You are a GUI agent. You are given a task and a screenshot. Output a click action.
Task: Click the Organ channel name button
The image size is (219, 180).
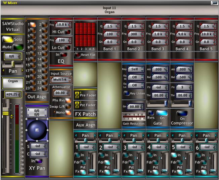point(13,82)
